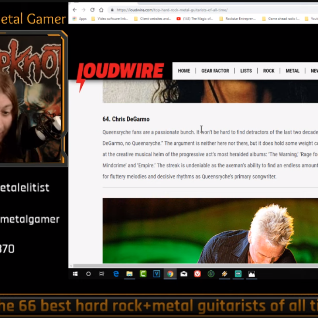This screenshot has height=318, width=318.
Task: Open the Vivaldi browser taskbar icon
Action: (197, 274)
